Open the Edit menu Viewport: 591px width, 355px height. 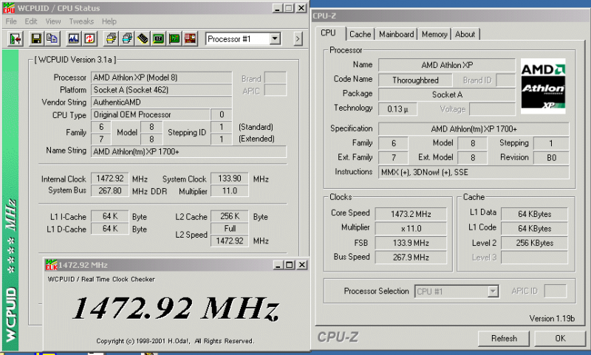point(31,21)
